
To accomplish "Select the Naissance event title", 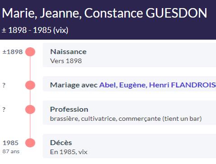I will (x=68, y=52).
